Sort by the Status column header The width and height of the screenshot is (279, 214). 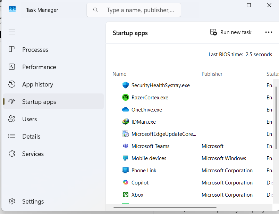[271, 74]
